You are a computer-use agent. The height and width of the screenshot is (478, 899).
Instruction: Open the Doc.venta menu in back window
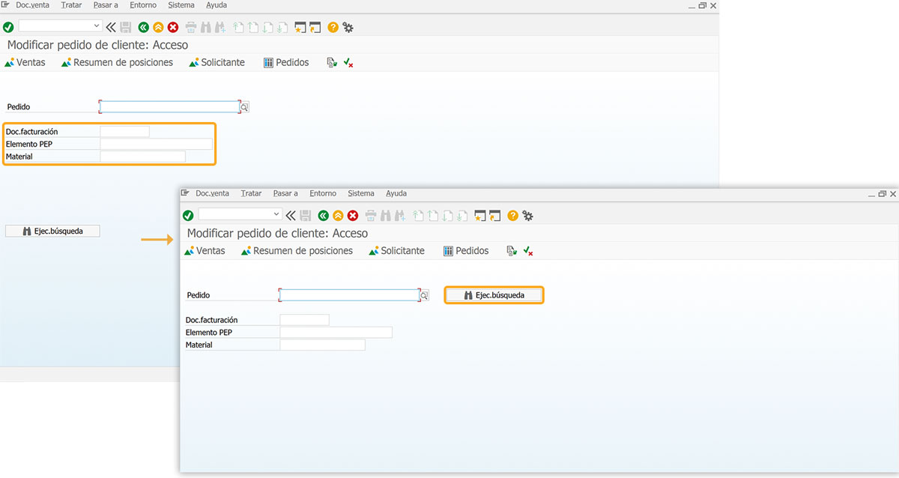point(33,5)
